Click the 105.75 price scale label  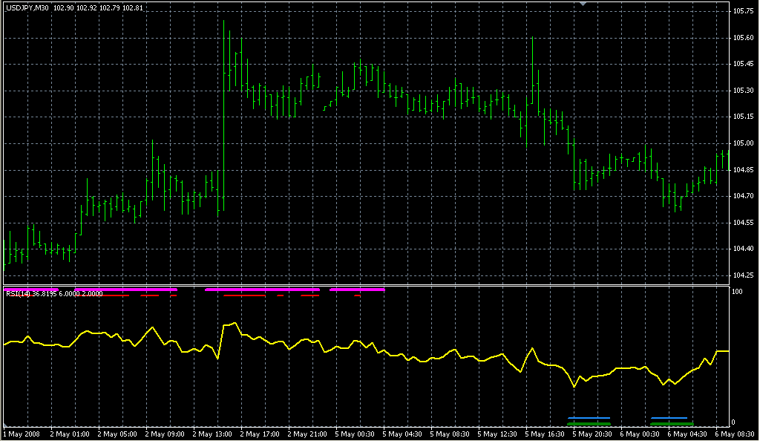pos(744,11)
